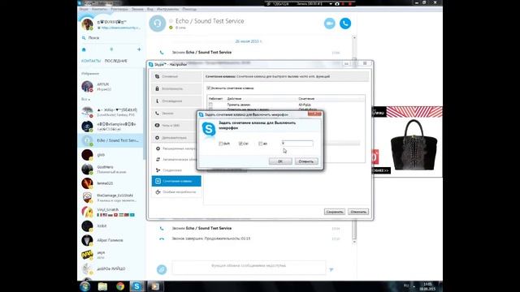Open the Безопасность settings section
The image size is (520, 292).
176,88
